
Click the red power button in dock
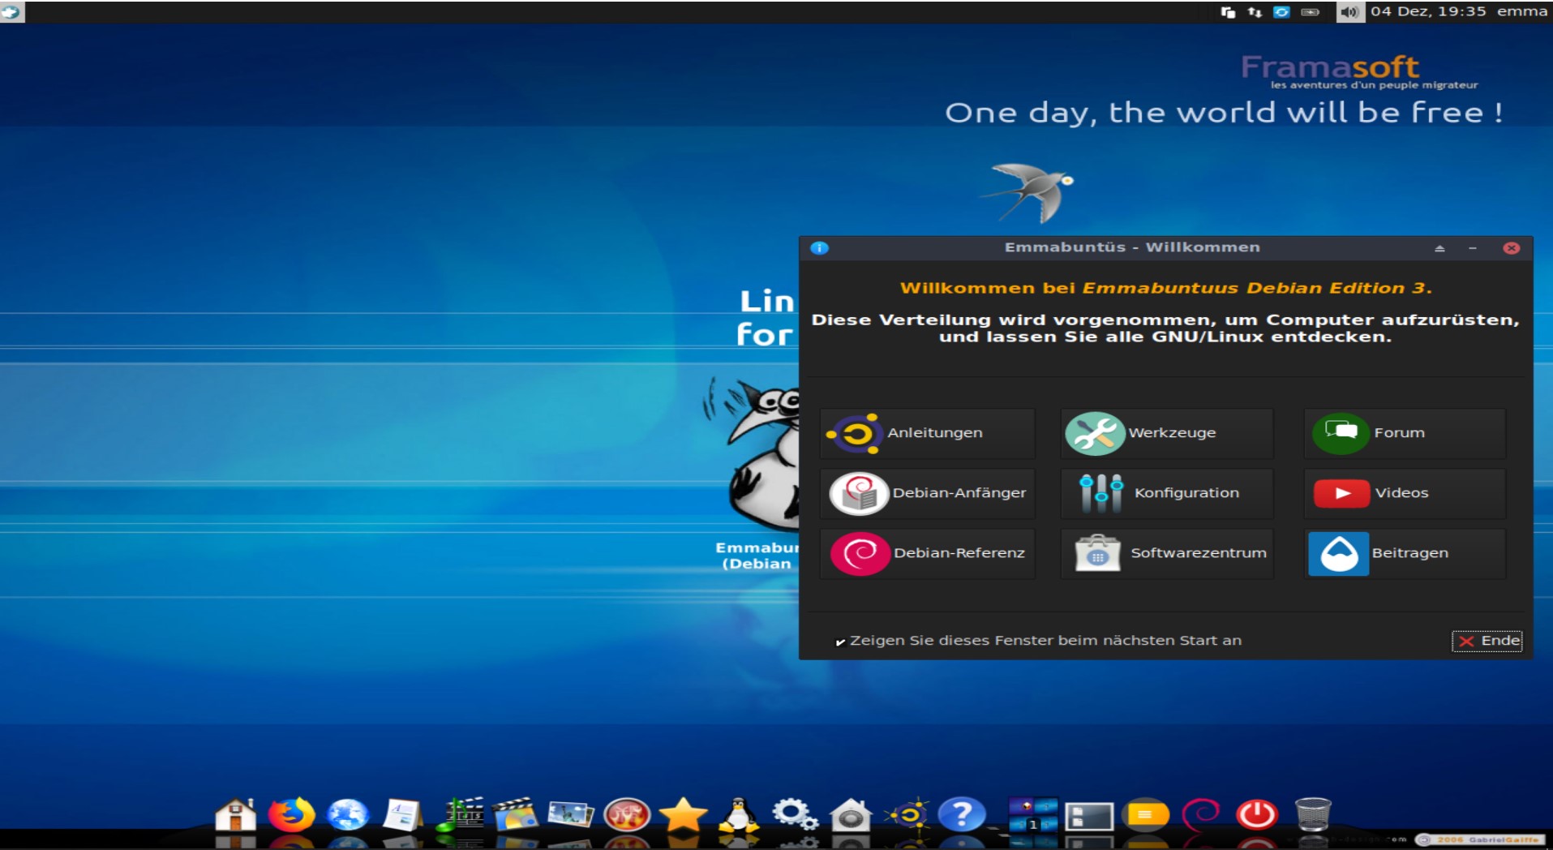pyautogui.click(x=1257, y=814)
